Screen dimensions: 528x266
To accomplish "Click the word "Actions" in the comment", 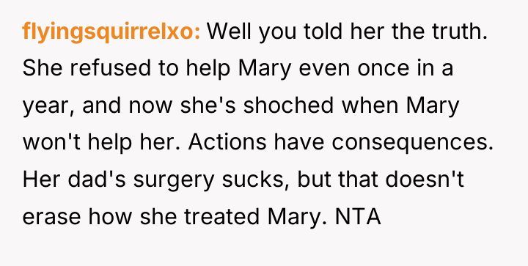I will click(x=227, y=143).
